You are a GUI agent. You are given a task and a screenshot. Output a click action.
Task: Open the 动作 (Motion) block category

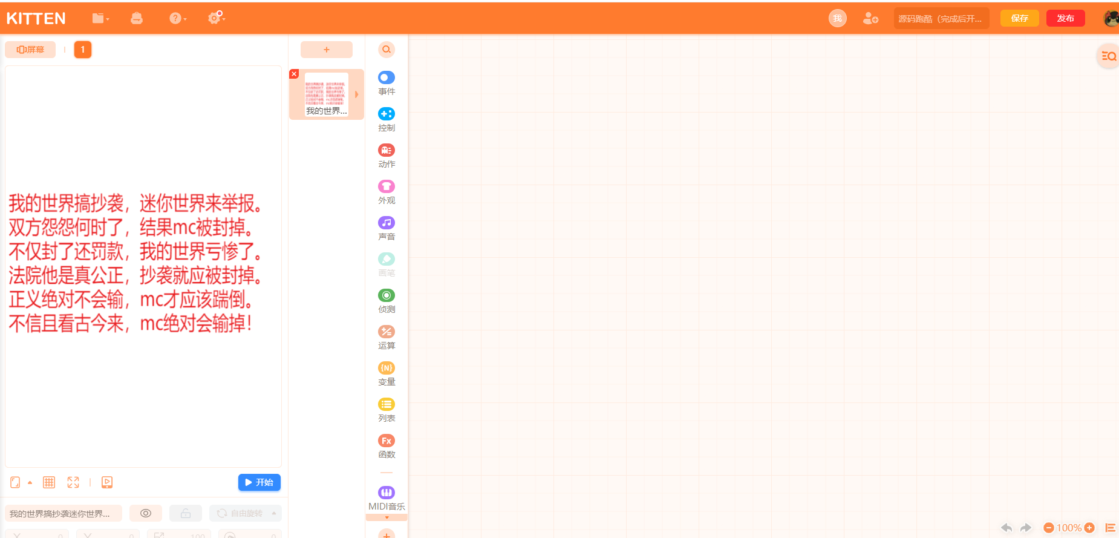[387, 156]
